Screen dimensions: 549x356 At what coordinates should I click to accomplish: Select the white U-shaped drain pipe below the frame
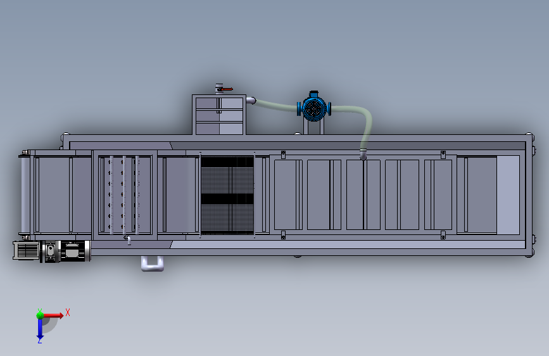[x=153, y=264]
